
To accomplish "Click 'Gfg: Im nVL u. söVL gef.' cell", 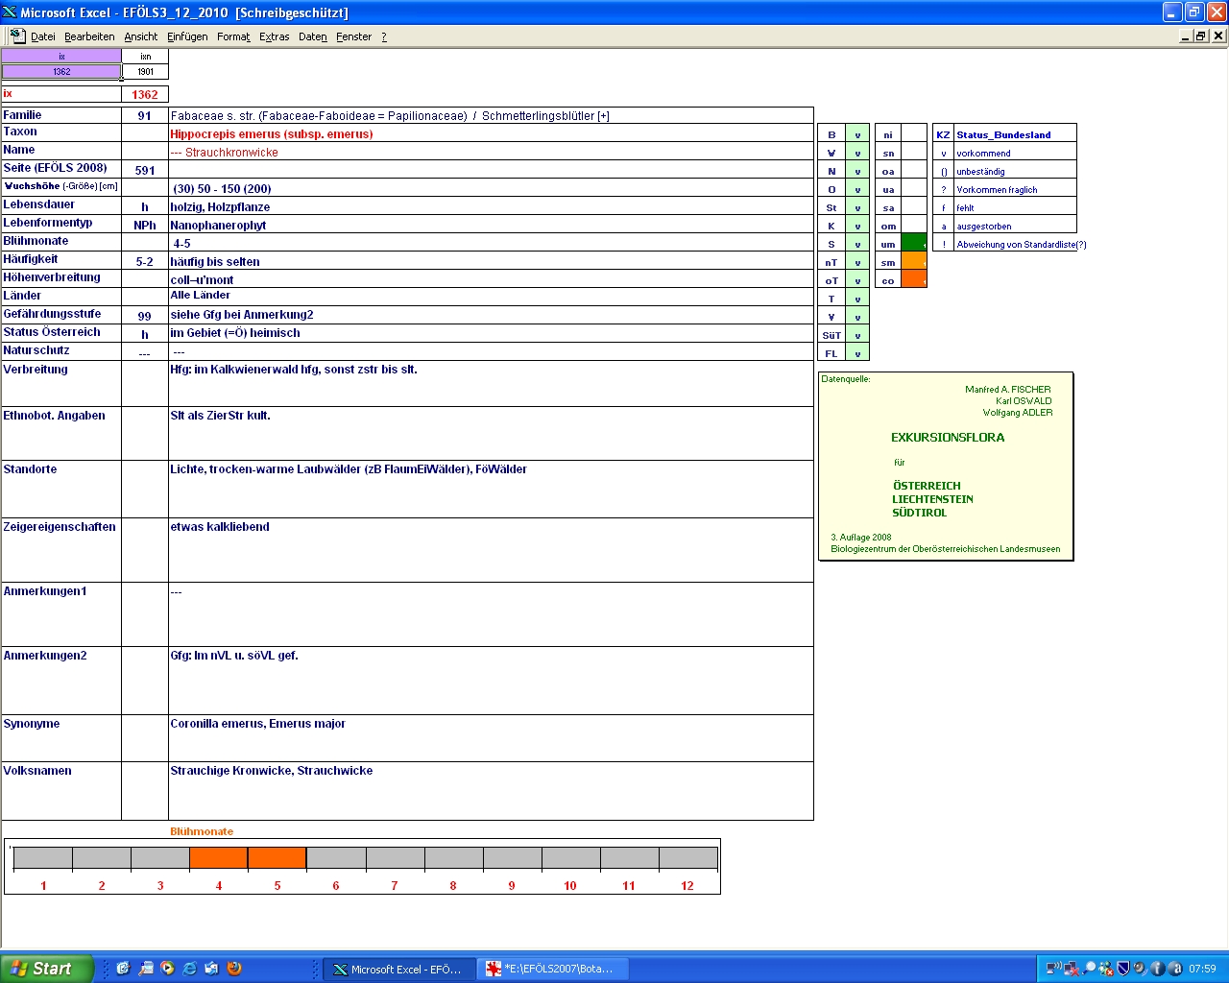I will pos(491,681).
